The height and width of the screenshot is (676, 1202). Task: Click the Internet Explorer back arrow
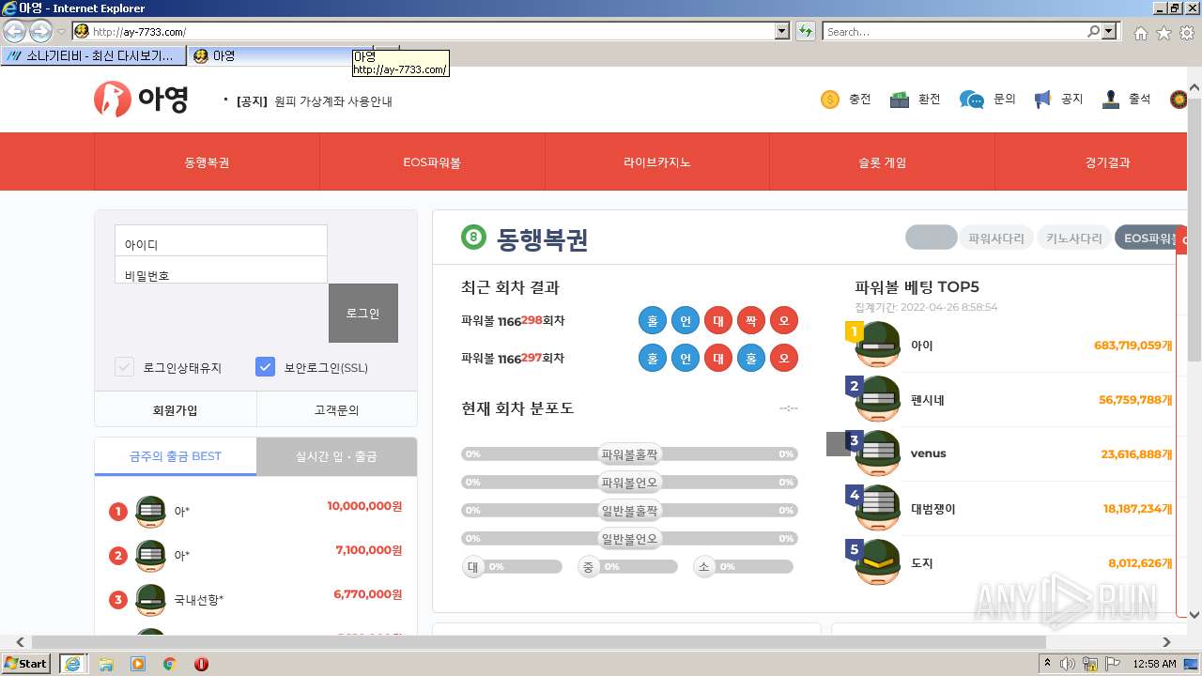(x=15, y=31)
